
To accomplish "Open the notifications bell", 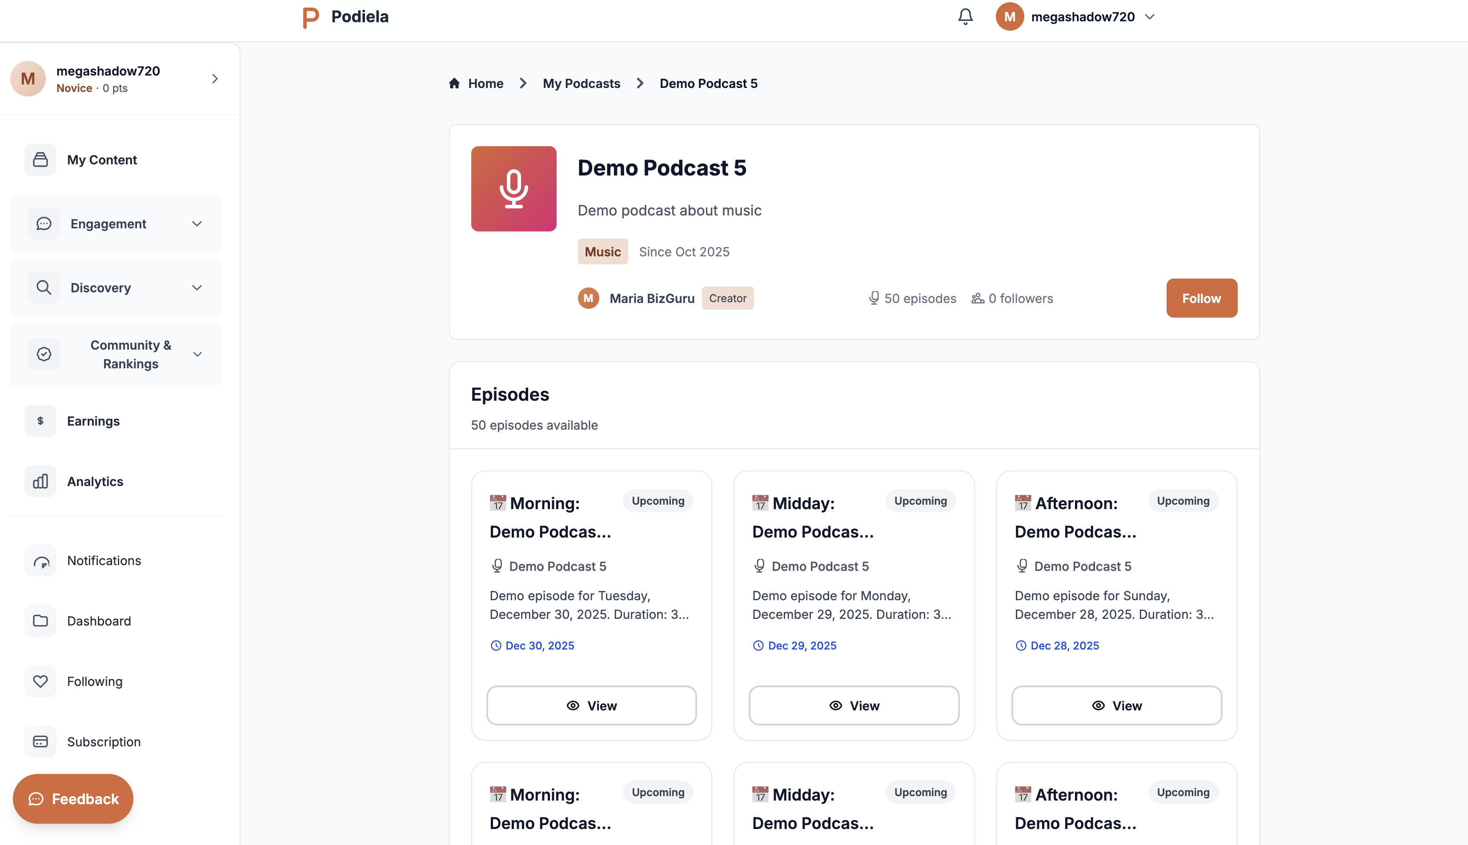I will pyautogui.click(x=965, y=17).
